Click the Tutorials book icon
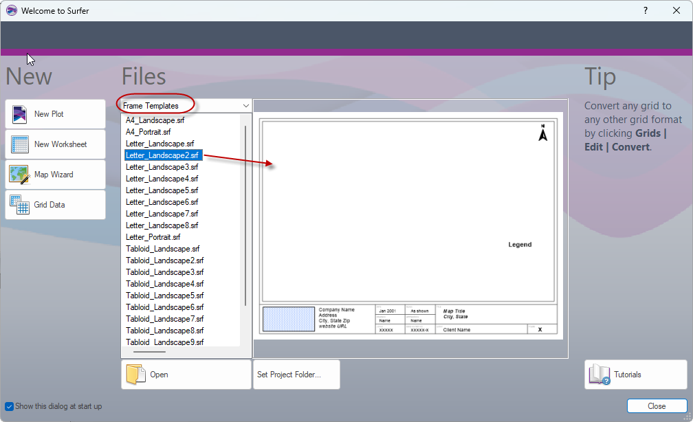The image size is (693, 422). pos(599,375)
